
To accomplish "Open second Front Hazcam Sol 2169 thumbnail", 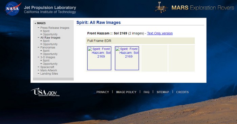I will [x=127, y=58].
